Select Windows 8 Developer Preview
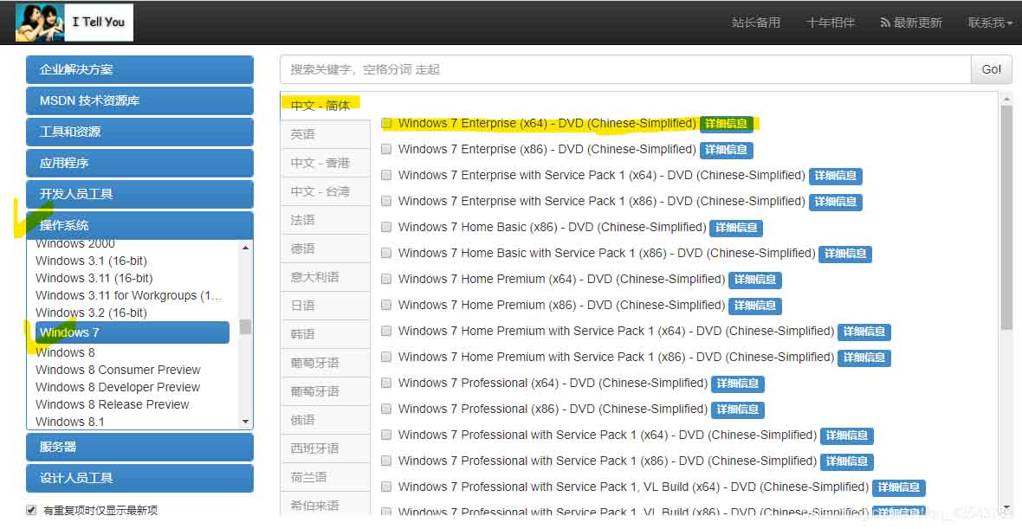The width and height of the screenshot is (1022, 529). point(117,387)
